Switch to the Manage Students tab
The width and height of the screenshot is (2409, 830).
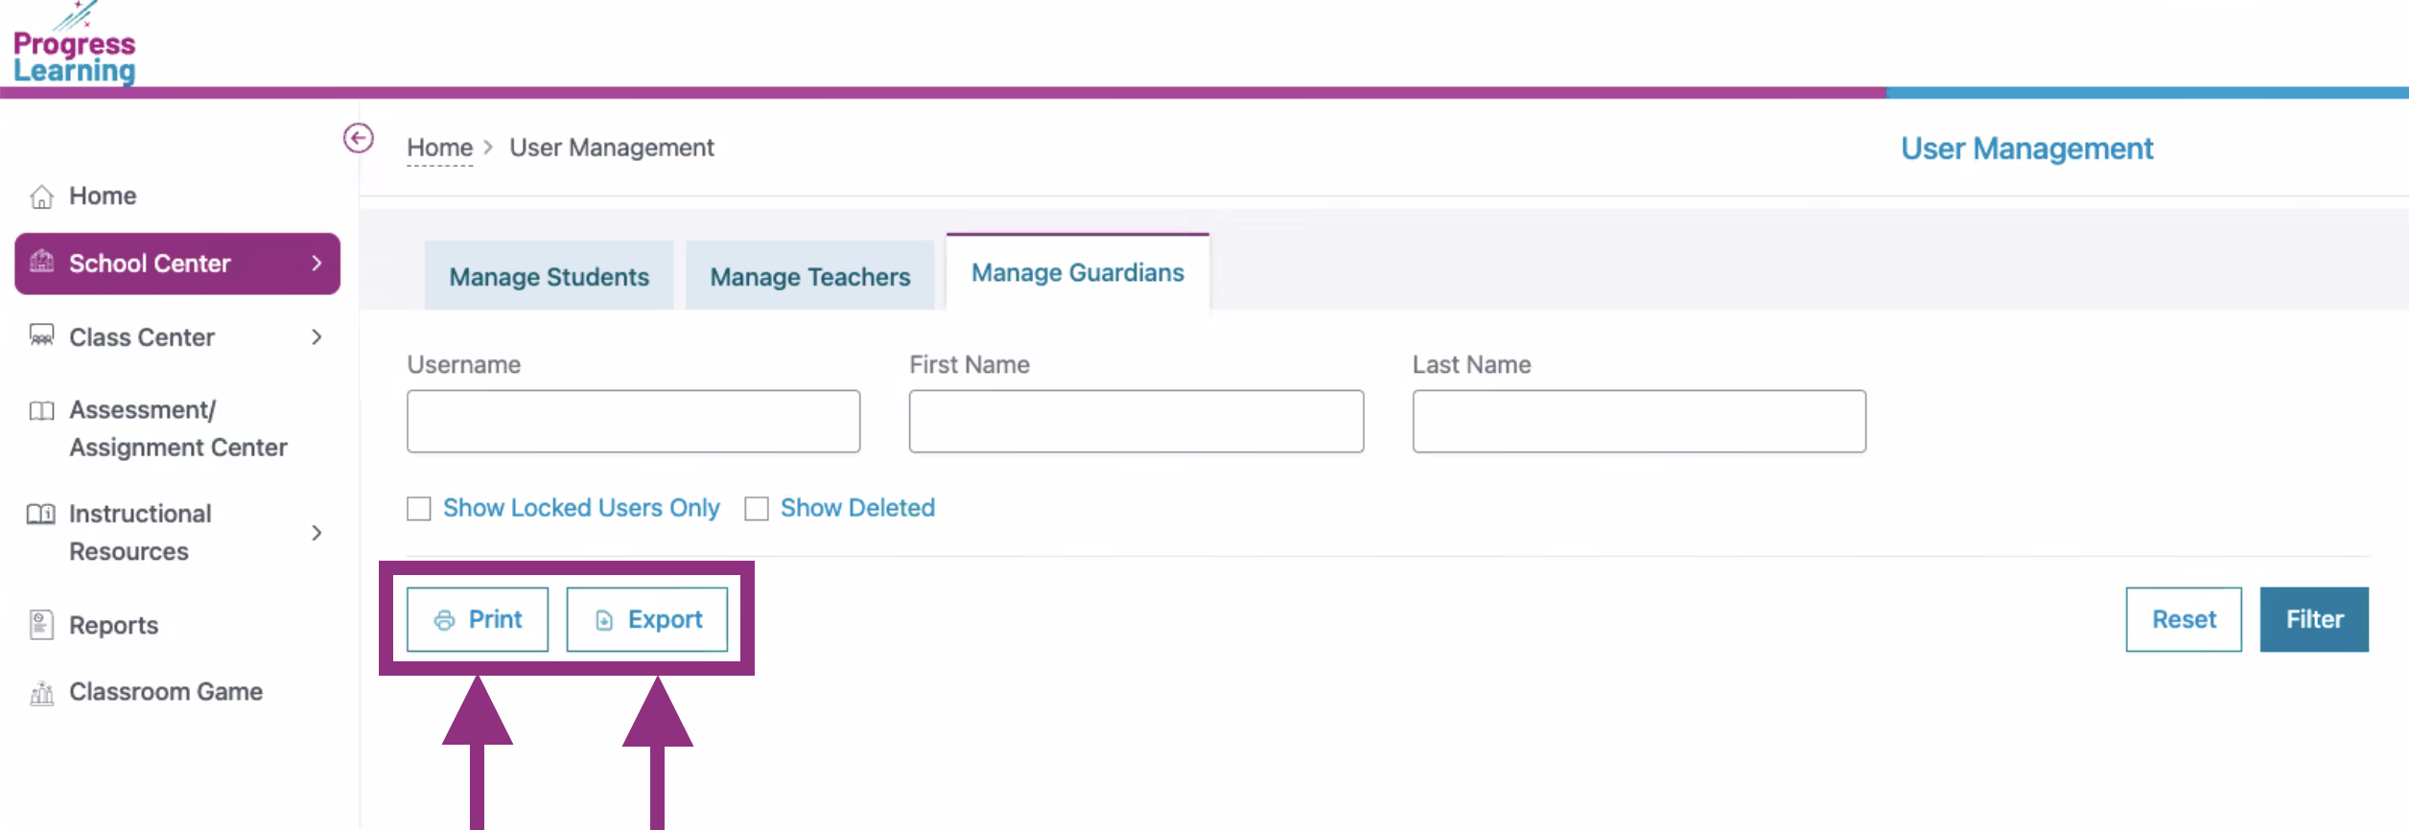[549, 277]
